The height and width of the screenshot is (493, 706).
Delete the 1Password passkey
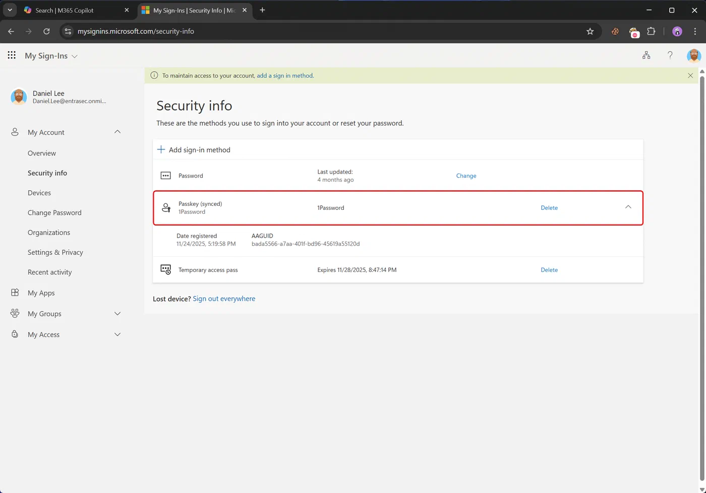coord(549,208)
